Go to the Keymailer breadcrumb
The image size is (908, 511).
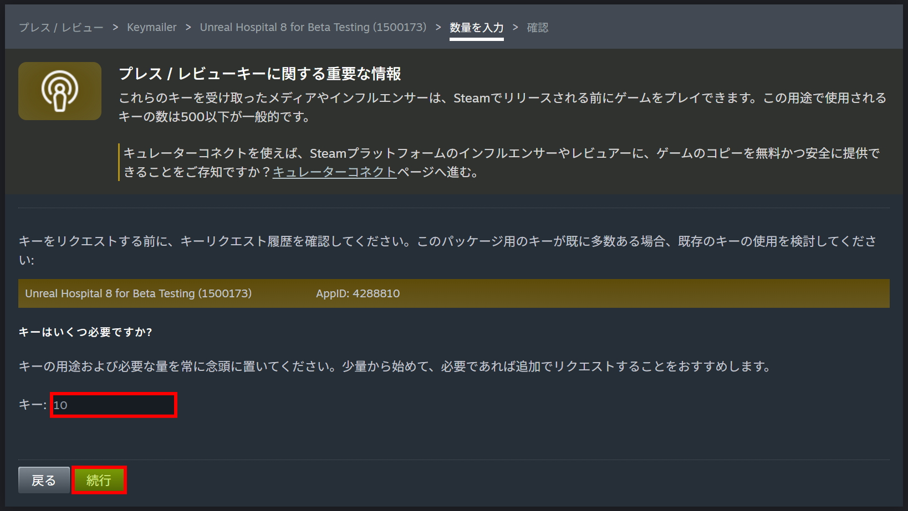tap(151, 28)
